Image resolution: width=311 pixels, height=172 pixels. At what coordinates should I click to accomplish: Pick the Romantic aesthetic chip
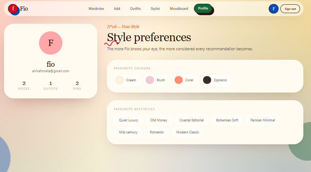[x=157, y=132]
